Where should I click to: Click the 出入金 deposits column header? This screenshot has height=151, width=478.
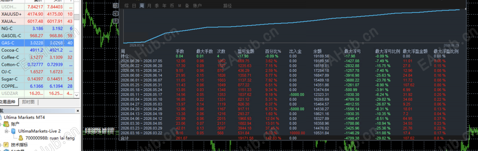tap(295, 51)
